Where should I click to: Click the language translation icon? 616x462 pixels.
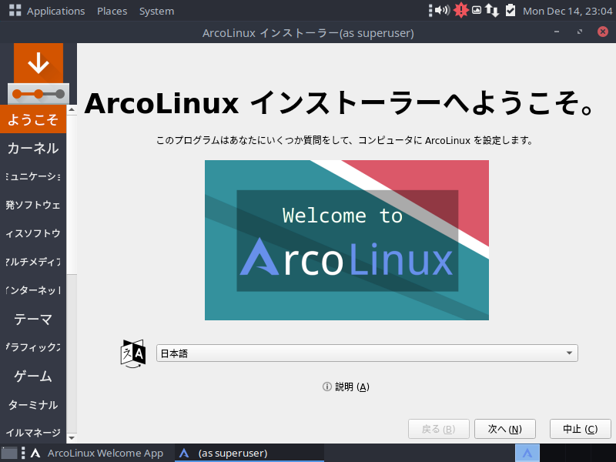[x=133, y=353]
